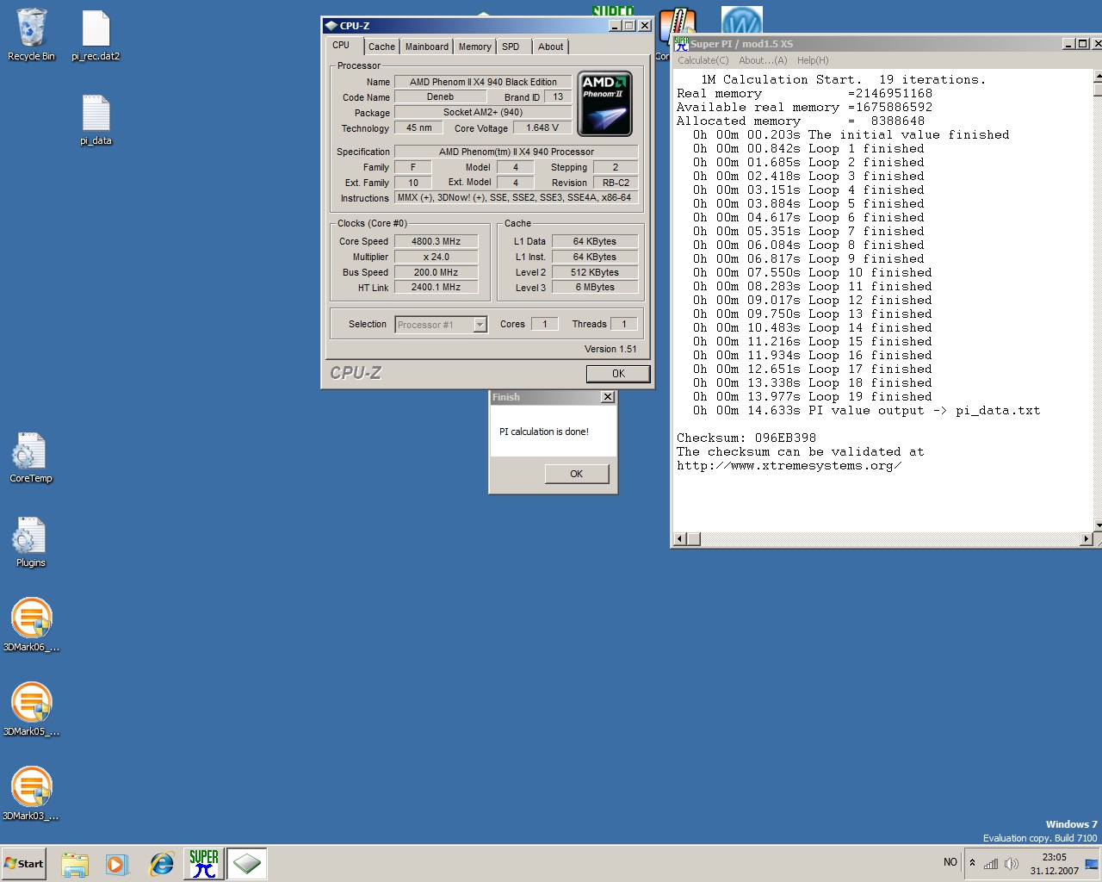Open the Start menu
This screenshot has width=1102, height=882.
(24, 864)
